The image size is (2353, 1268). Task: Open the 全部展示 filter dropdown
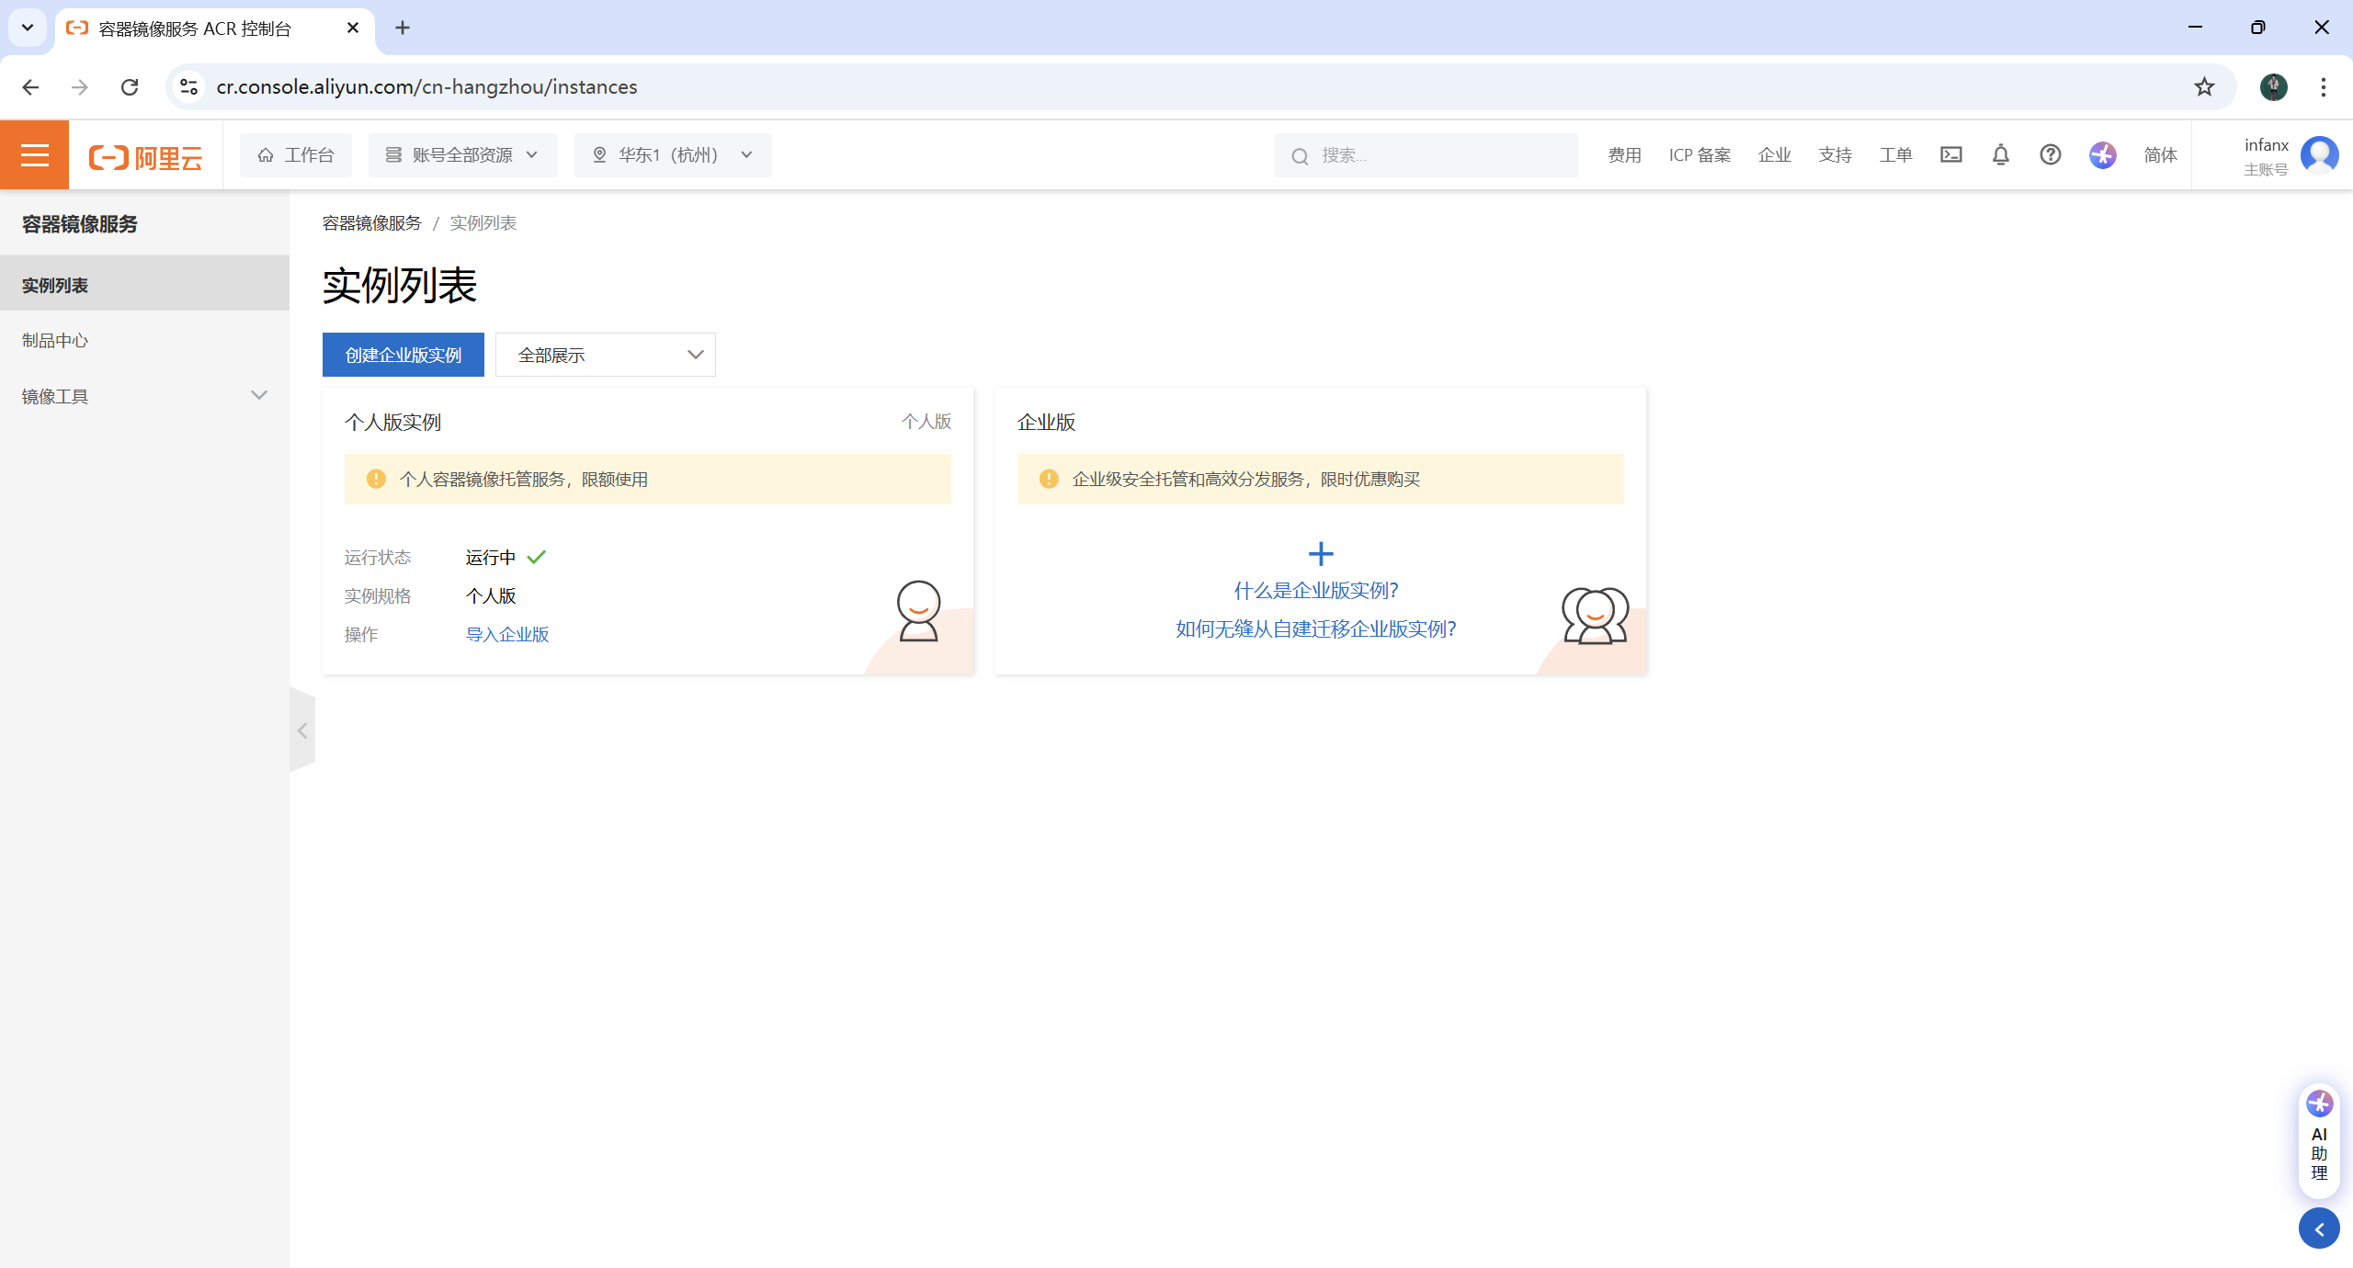pyautogui.click(x=606, y=355)
